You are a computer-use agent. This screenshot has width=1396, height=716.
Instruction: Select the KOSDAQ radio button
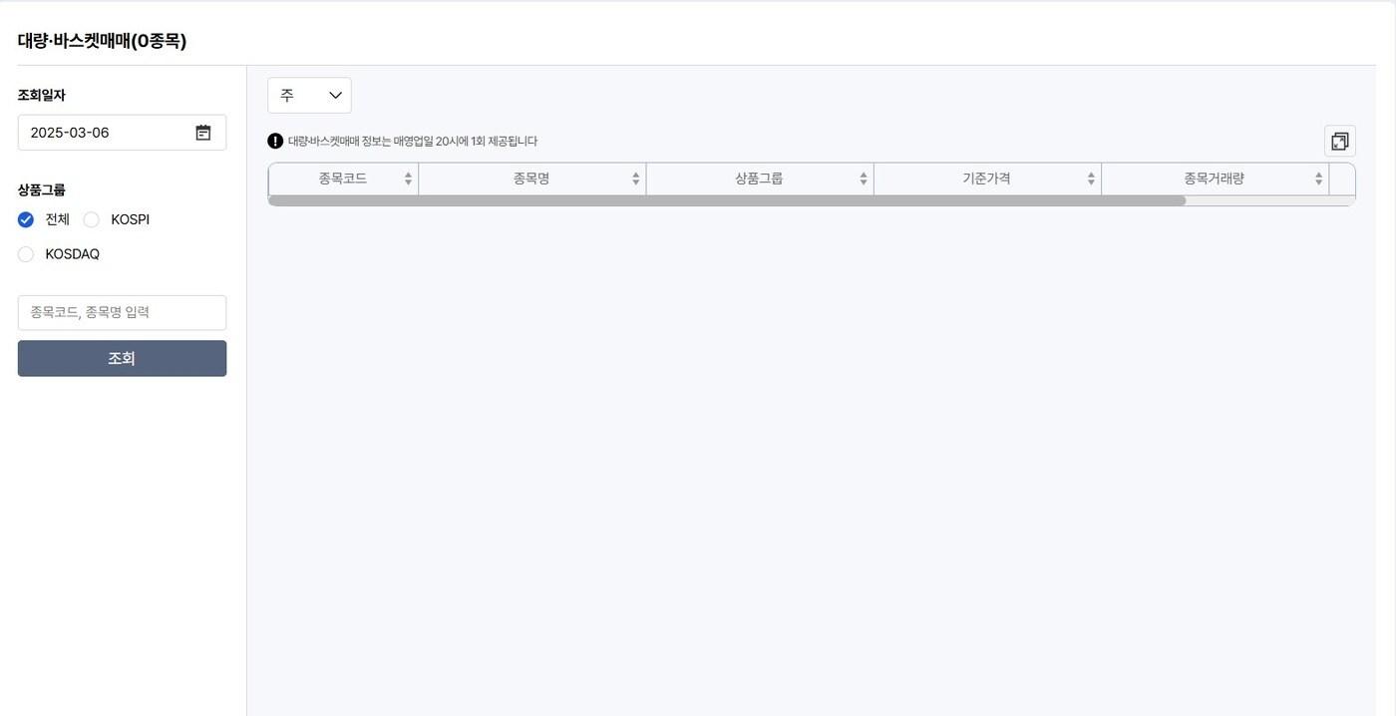25,253
